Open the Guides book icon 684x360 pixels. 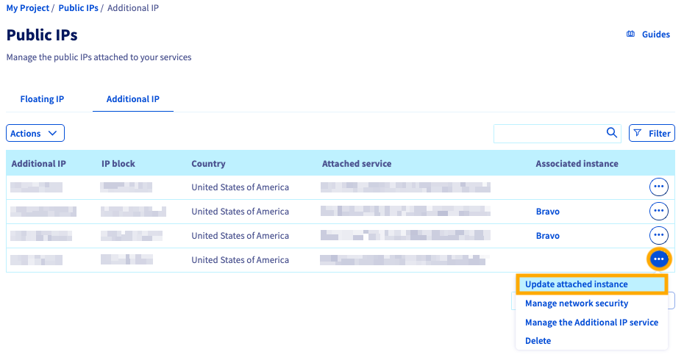pos(630,34)
